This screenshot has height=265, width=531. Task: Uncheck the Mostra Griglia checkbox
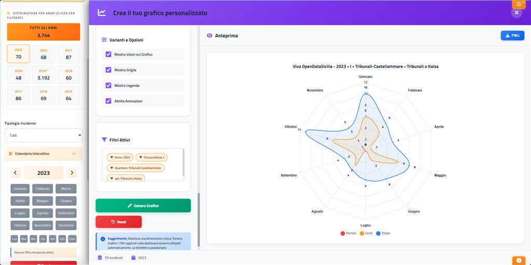[x=108, y=70]
